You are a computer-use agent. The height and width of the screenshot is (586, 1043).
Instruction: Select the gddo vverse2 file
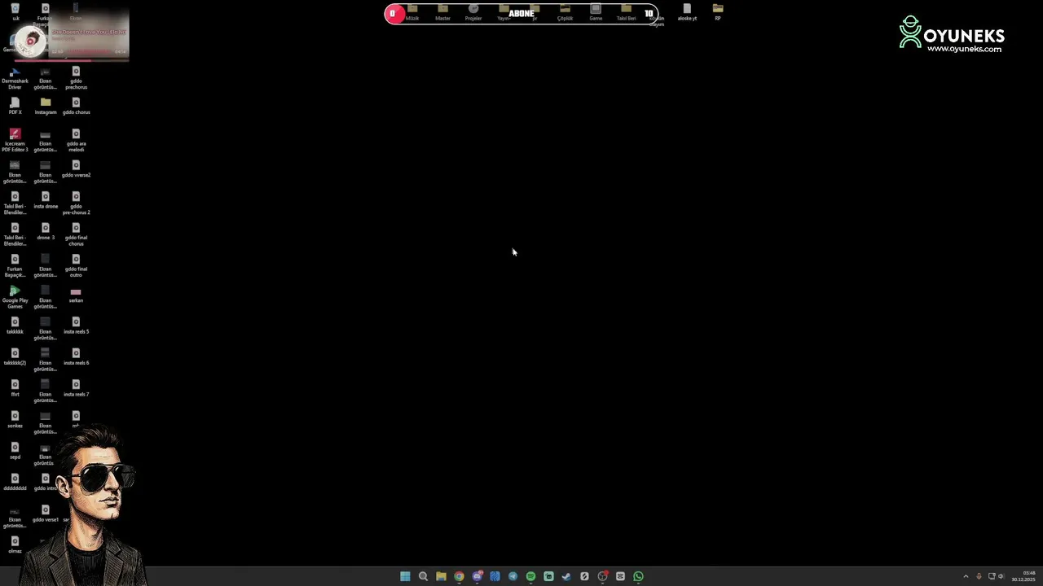tap(76, 168)
